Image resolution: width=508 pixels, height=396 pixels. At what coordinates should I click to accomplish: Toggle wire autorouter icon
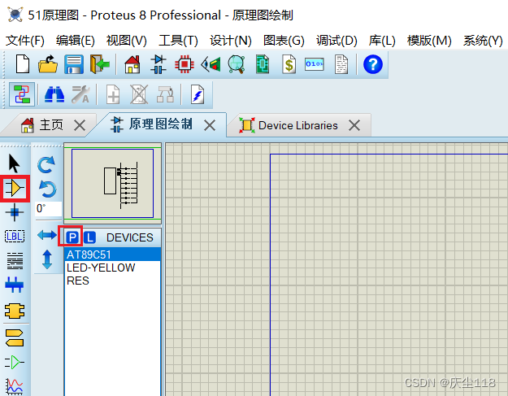[x=22, y=94]
